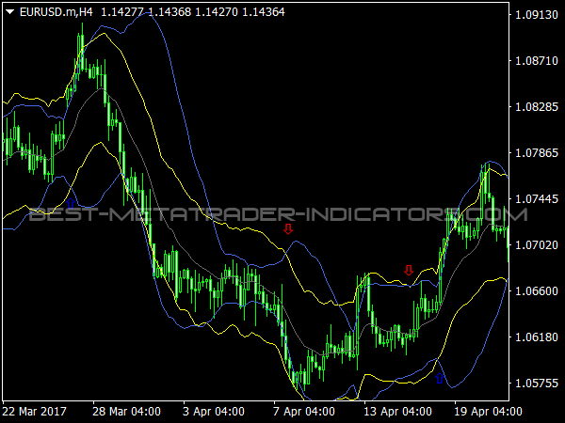Image resolution: width=565 pixels, height=423 pixels.
Task: Select the red down arrow near 13 Apr
Action: tap(409, 270)
